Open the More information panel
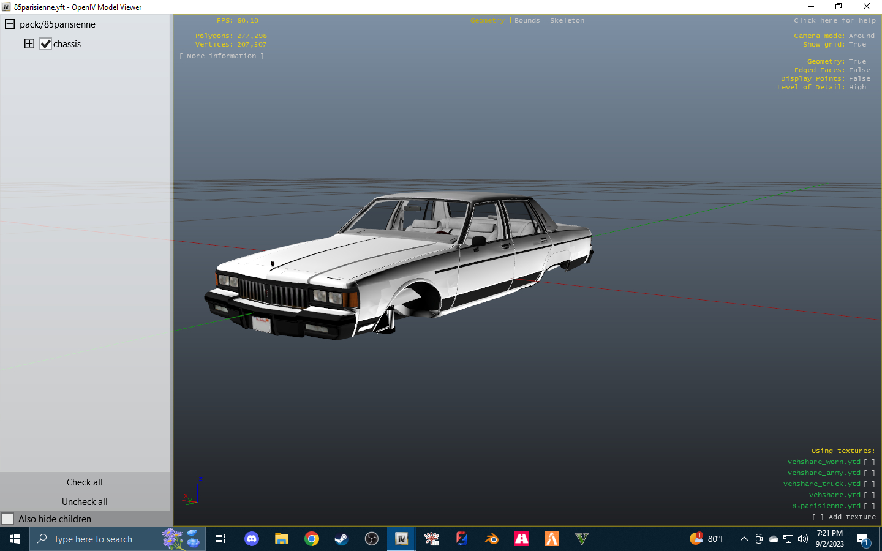The width and height of the screenshot is (882, 551). [x=221, y=56]
